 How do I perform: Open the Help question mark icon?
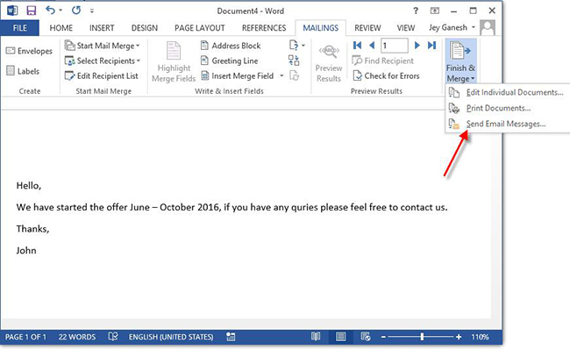tap(416, 11)
